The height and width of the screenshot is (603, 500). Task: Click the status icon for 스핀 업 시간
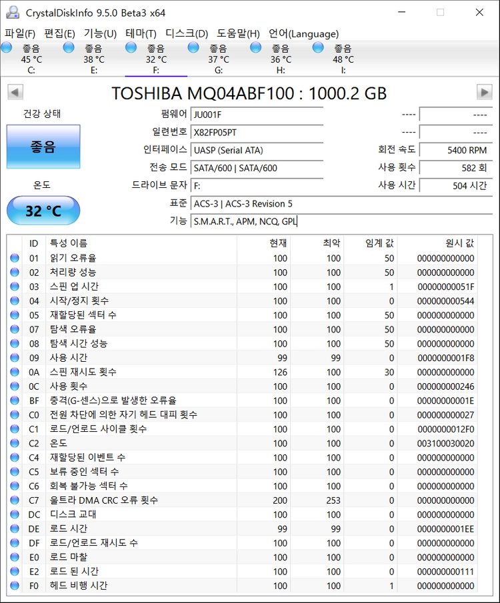click(x=15, y=287)
